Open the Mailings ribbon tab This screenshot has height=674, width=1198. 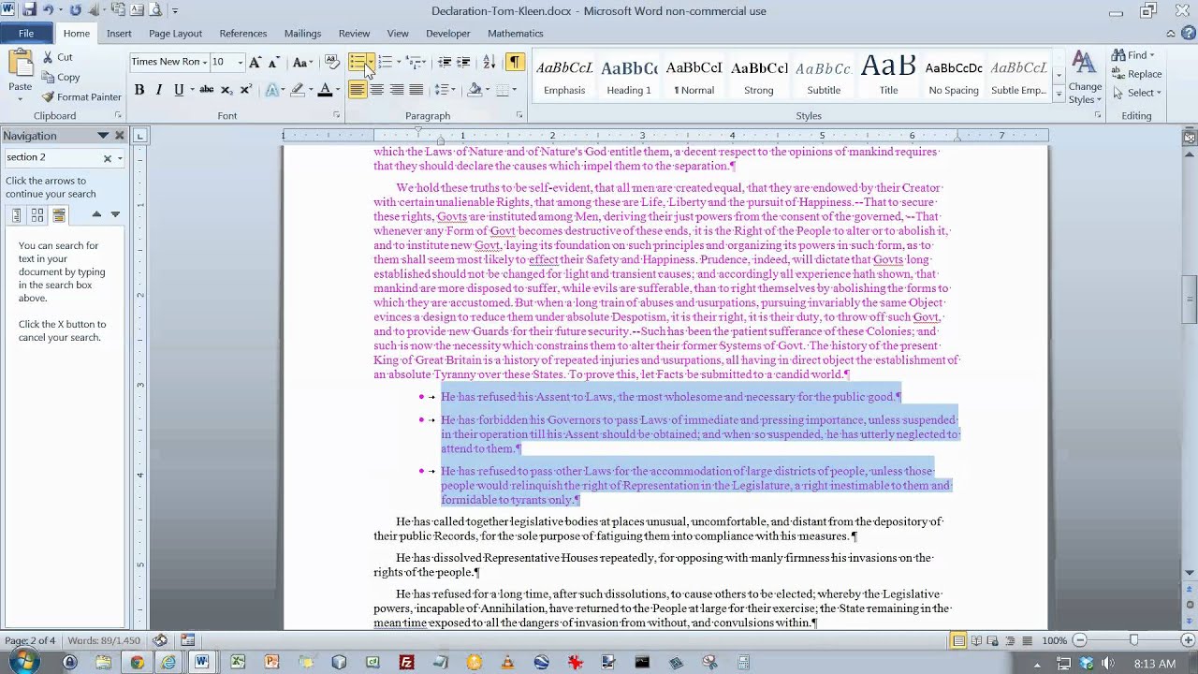click(x=302, y=33)
